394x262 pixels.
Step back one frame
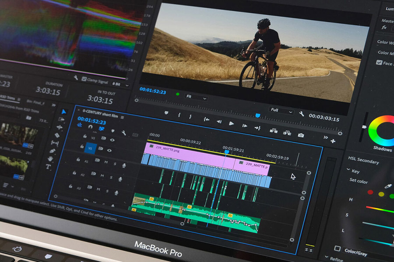click(x=219, y=121)
